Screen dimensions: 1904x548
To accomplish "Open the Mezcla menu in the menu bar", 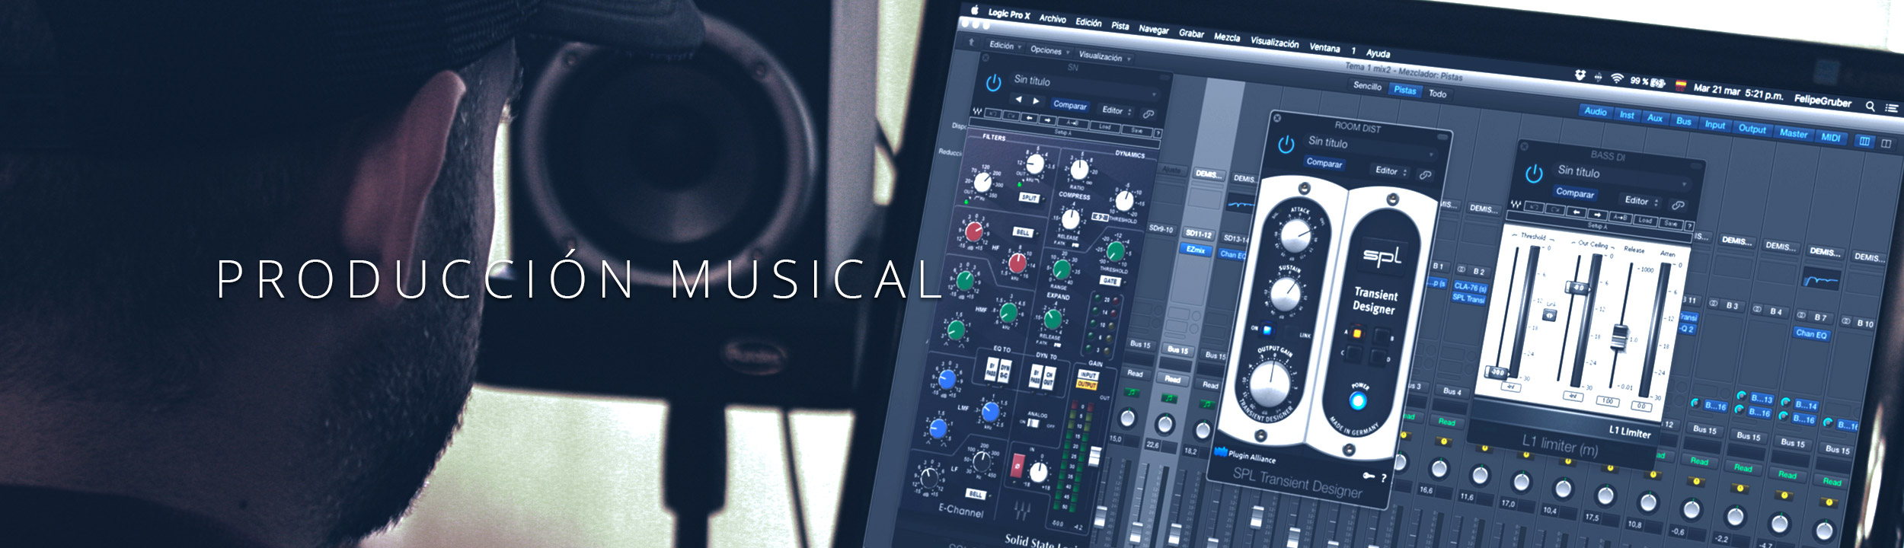I will click(1226, 37).
